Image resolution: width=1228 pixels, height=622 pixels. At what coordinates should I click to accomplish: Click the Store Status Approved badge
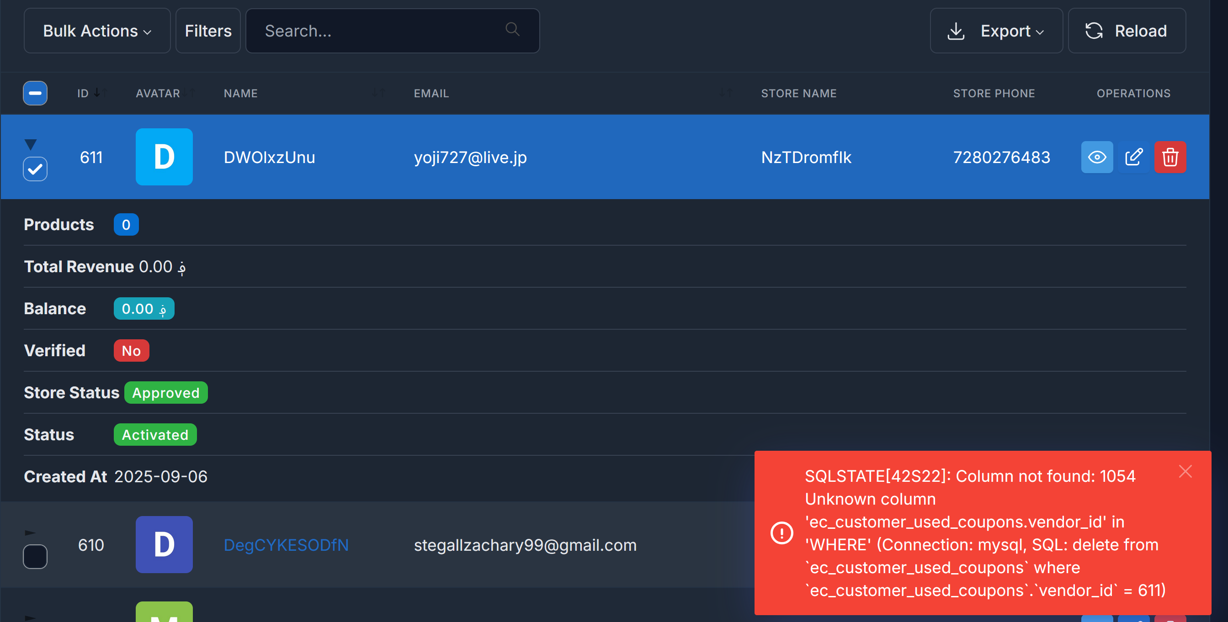tap(166, 392)
